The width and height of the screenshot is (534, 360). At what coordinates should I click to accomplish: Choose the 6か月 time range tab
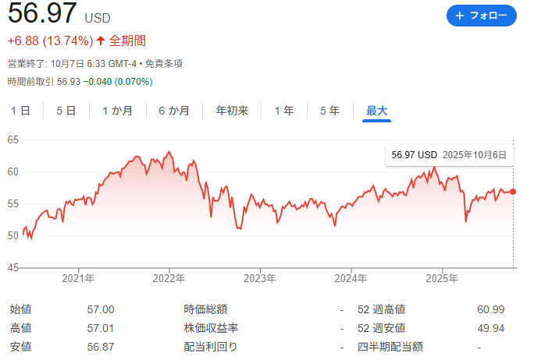[x=173, y=111]
